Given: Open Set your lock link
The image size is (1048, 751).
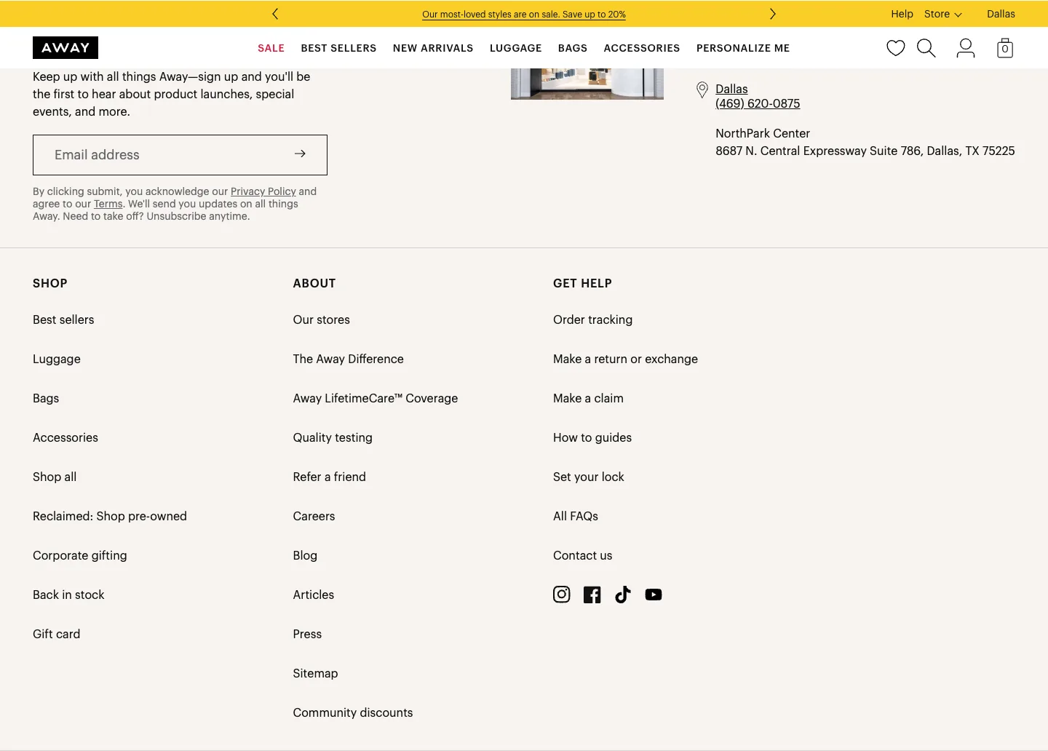Looking at the screenshot, I should pyautogui.click(x=589, y=477).
